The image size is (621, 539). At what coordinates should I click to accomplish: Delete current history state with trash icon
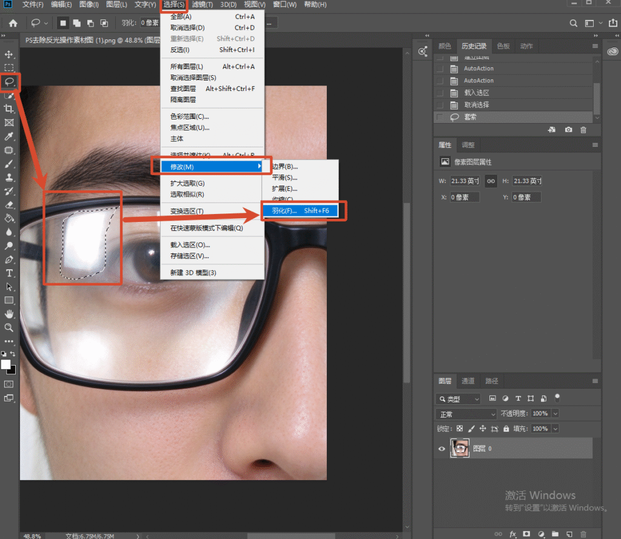tap(583, 130)
